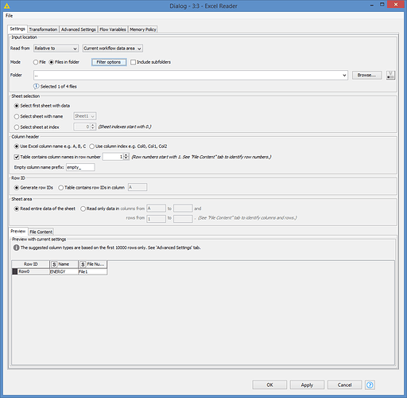Click the warning triangle icon in title bar
The image size is (407, 398).
[x=7, y=6]
